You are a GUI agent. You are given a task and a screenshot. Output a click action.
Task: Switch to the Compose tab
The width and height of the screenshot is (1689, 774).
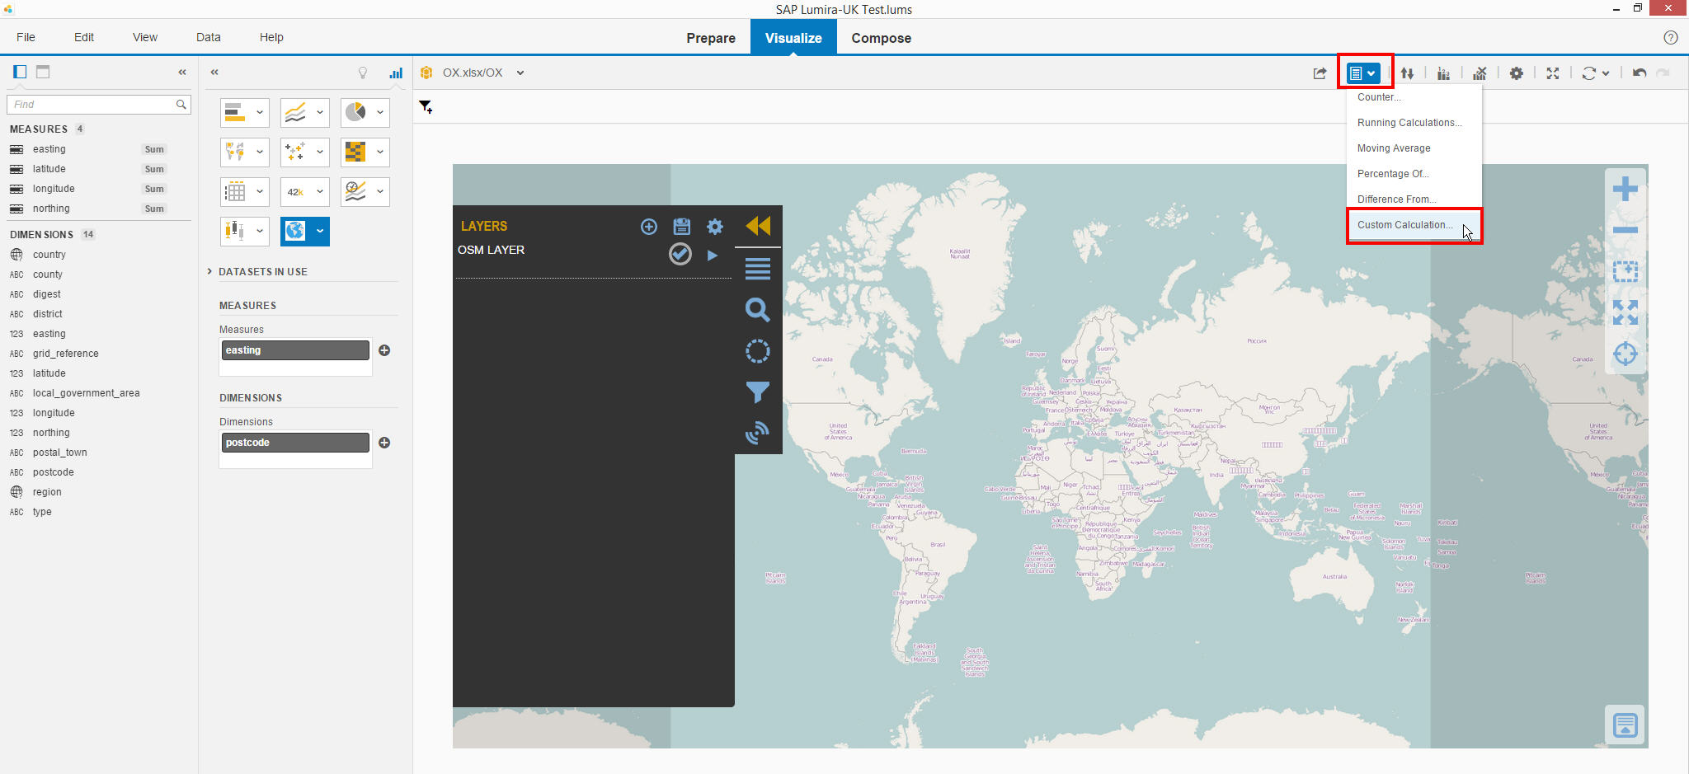(881, 38)
